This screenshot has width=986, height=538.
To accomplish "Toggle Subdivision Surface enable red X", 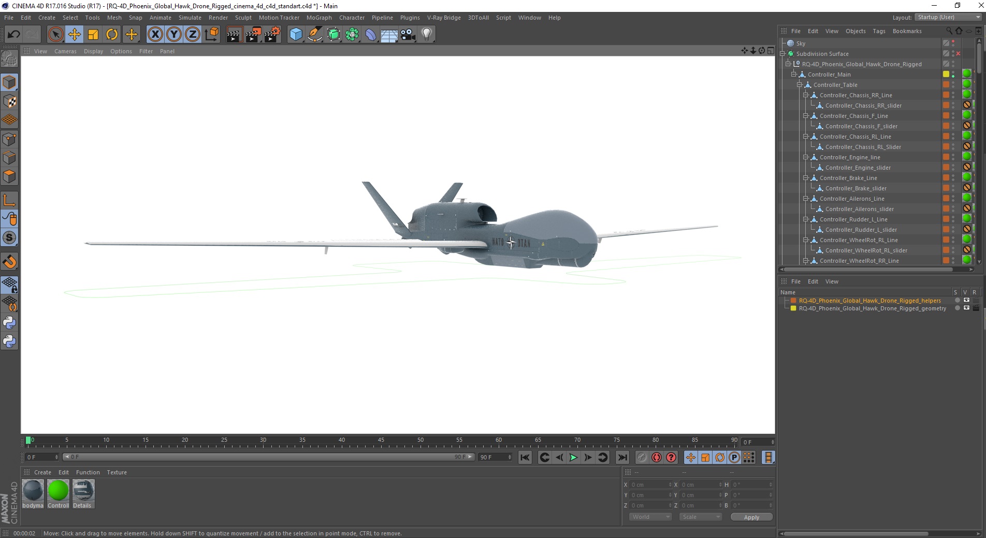I will click(958, 54).
